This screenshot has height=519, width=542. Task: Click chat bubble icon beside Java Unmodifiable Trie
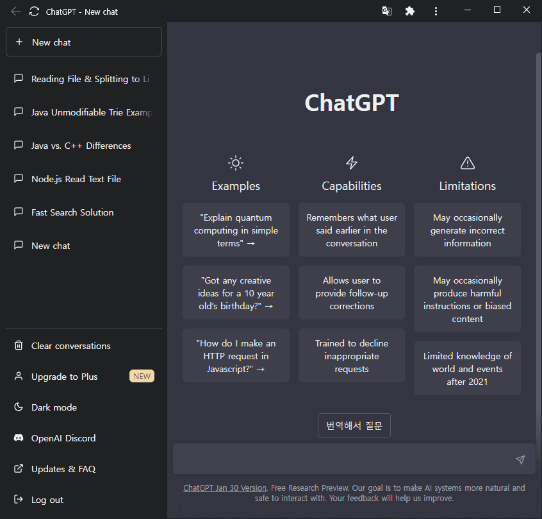point(19,112)
